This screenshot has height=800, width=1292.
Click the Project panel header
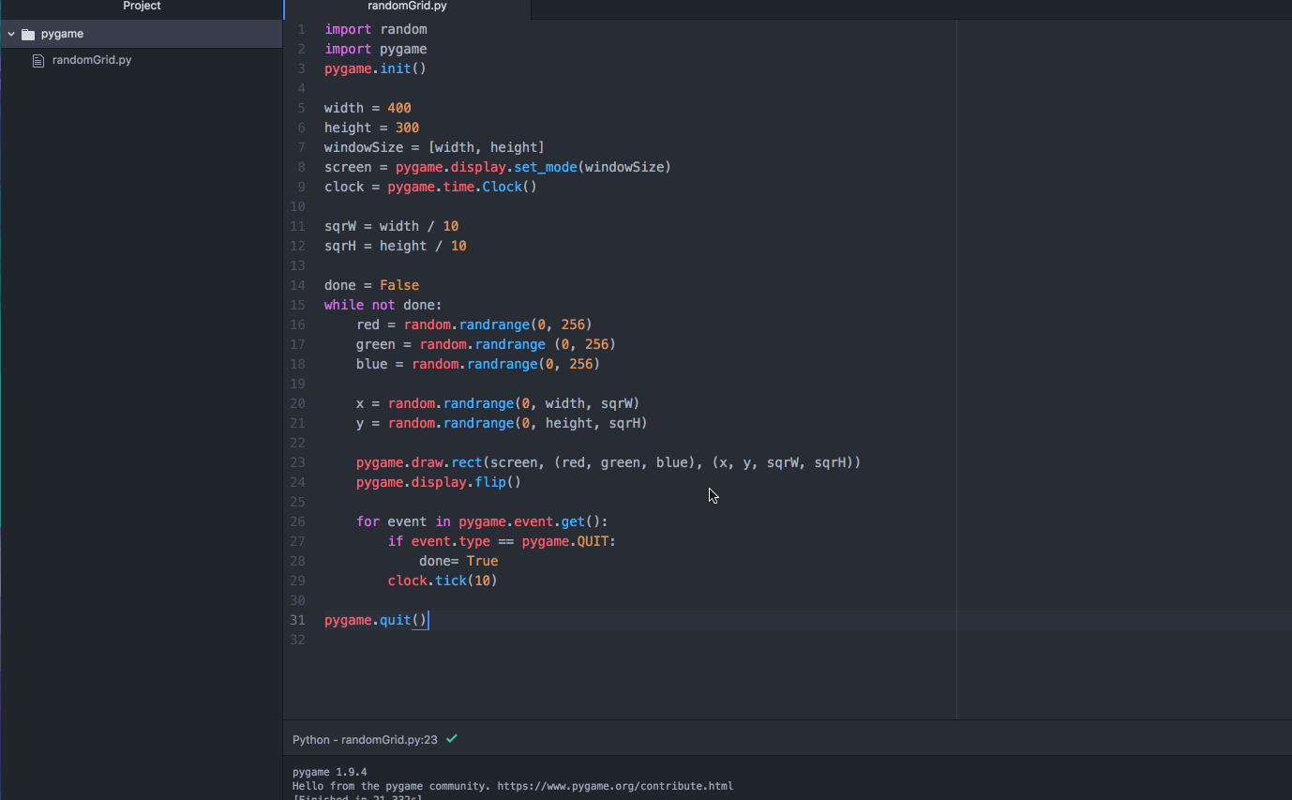142,7
